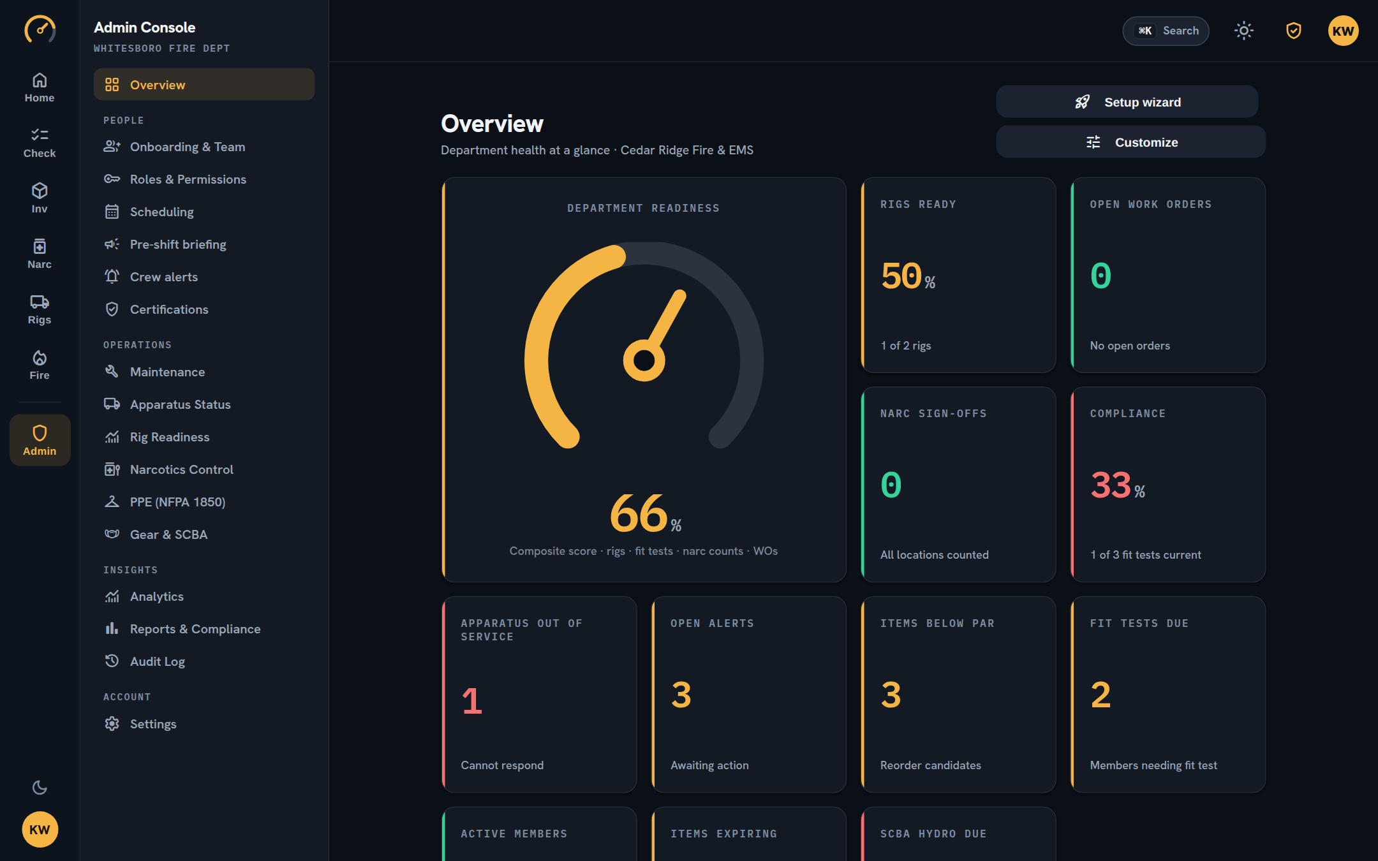This screenshot has height=861, width=1378.
Task: Open Certifications page
Action: (x=204, y=309)
